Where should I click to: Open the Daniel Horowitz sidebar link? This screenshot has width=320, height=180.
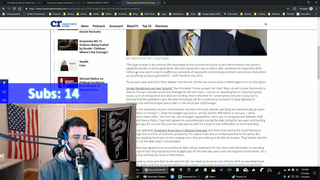click(90, 31)
